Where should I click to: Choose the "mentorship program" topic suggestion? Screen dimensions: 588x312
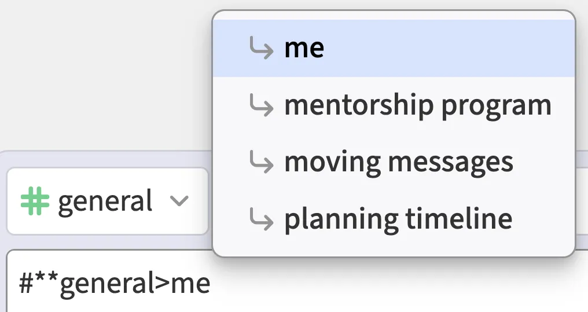(417, 105)
